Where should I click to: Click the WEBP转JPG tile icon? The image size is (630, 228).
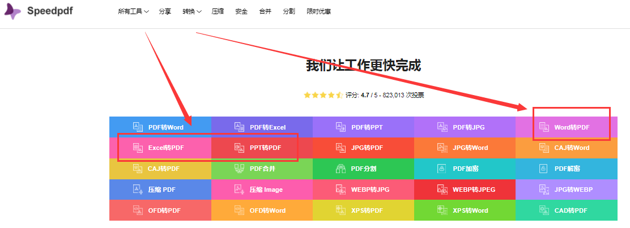point(340,190)
